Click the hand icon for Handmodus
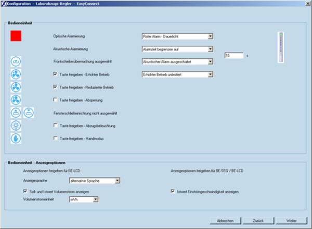312x229 pixels. tap(16, 138)
